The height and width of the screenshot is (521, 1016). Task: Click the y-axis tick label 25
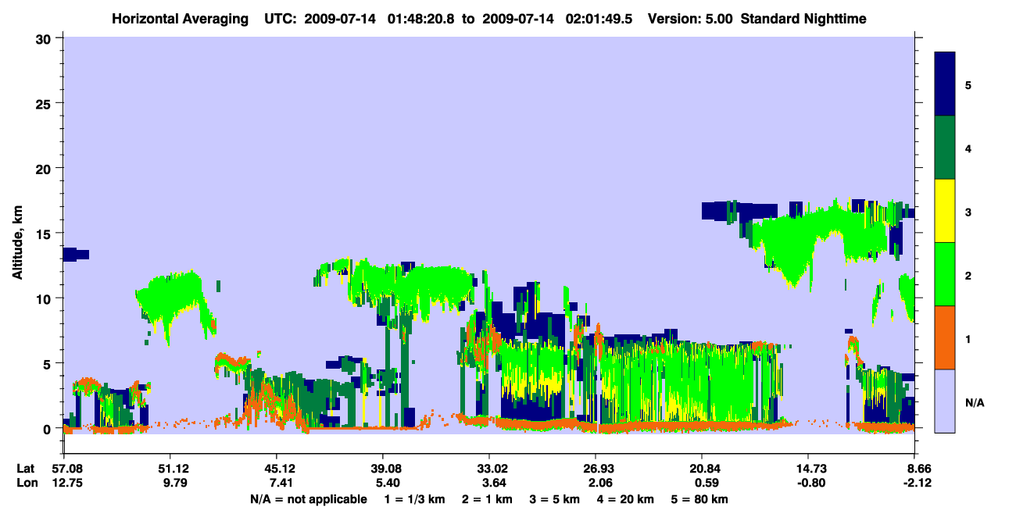(x=45, y=103)
